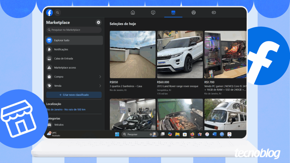Click the "170 mil km" mileage text
Screen dimensions: 290x163
[x=163, y=94]
